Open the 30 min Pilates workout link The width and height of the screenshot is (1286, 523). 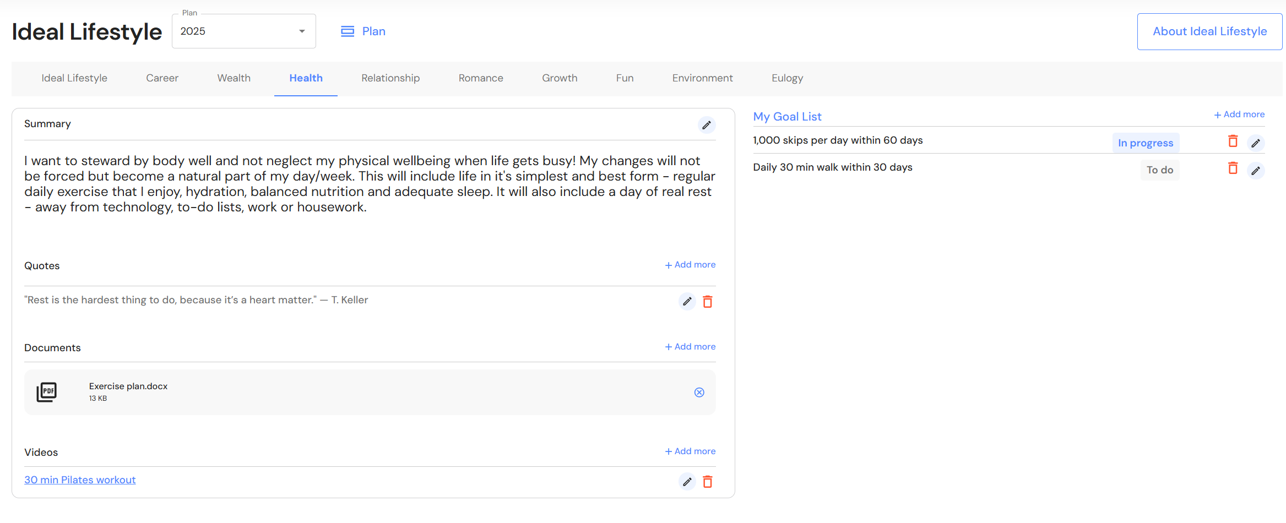(80, 480)
